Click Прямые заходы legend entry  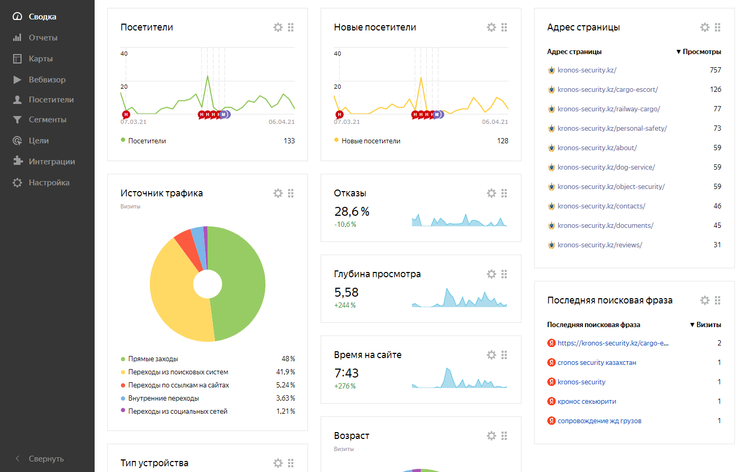coord(153,359)
